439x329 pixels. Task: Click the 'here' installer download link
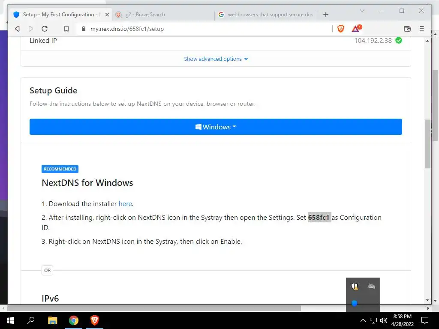(125, 203)
